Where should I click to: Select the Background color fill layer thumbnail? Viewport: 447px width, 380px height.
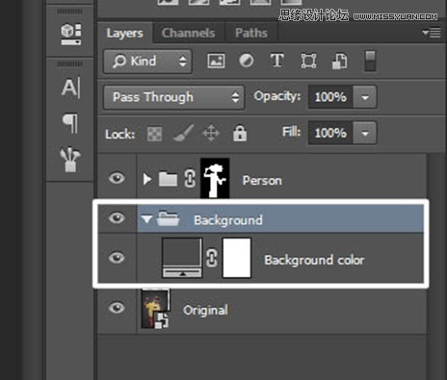pyautogui.click(x=182, y=258)
